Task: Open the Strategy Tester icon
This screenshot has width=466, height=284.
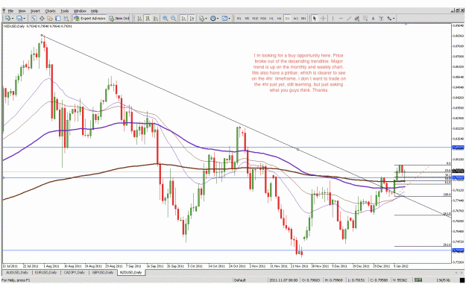Action: pos(66,19)
